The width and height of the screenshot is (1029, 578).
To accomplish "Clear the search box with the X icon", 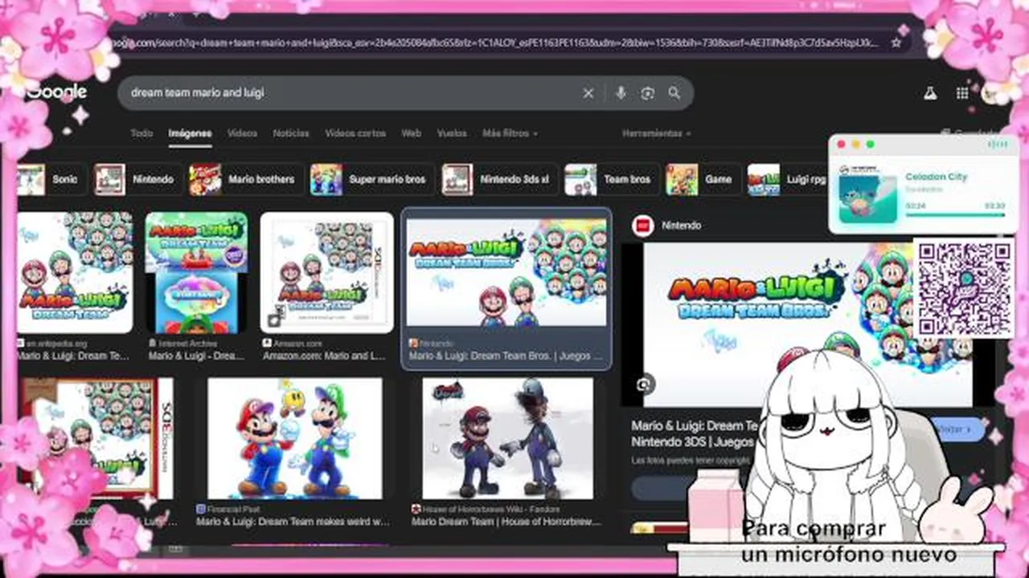I will 588,93.
